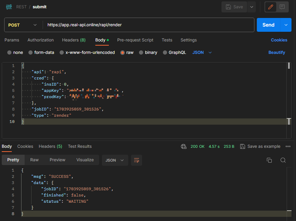Select the form-data body type

click(x=31, y=52)
